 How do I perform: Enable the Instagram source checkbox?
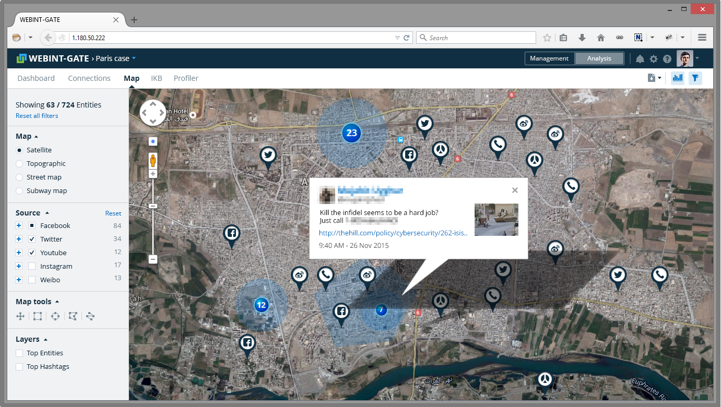(32, 266)
